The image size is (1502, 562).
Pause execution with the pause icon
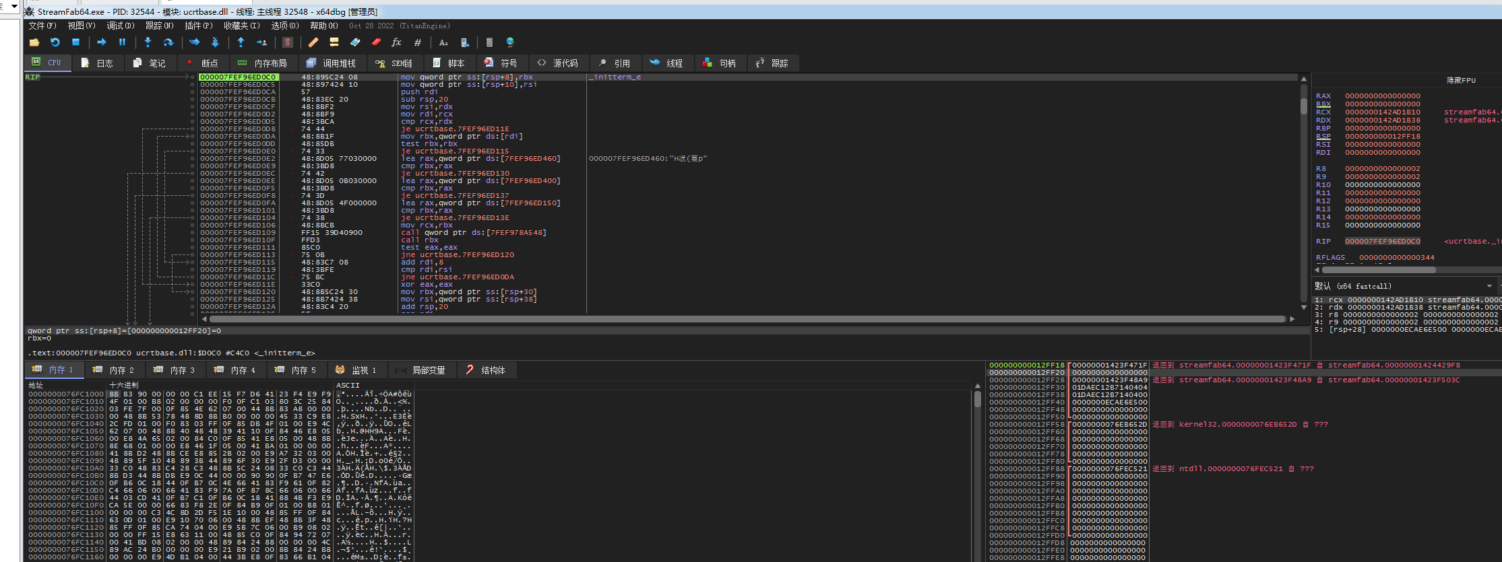pyautogui.click(x=122, y=42)
